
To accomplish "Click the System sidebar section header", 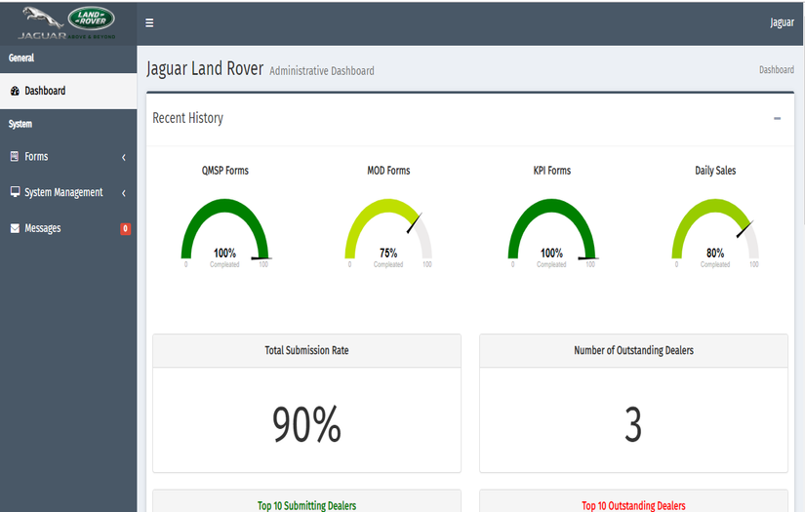I will coord(20,124).
